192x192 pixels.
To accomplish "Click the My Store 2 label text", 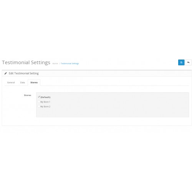I will (x=45, y=106).
